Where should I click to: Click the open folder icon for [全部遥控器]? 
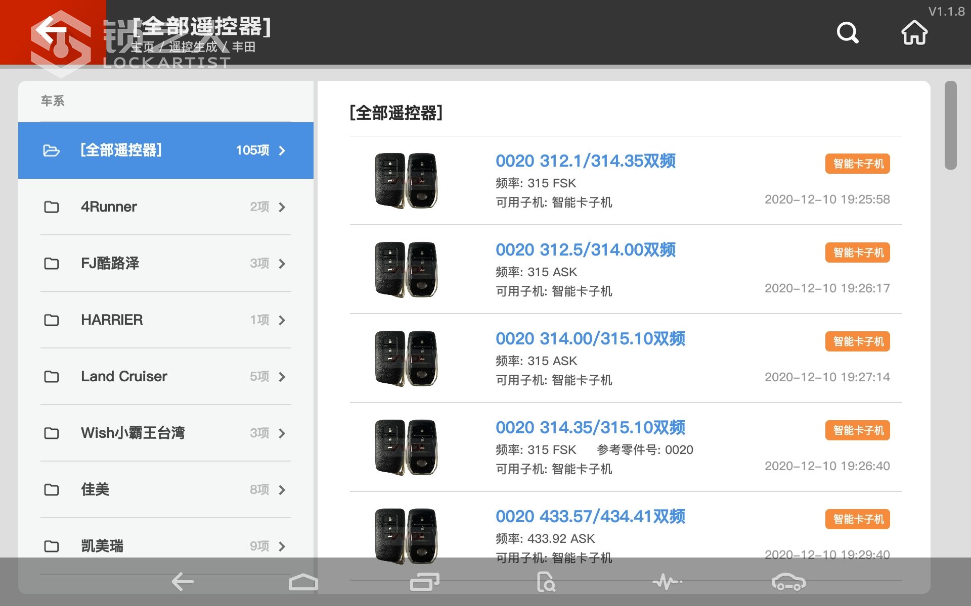(x=52, y=150)
